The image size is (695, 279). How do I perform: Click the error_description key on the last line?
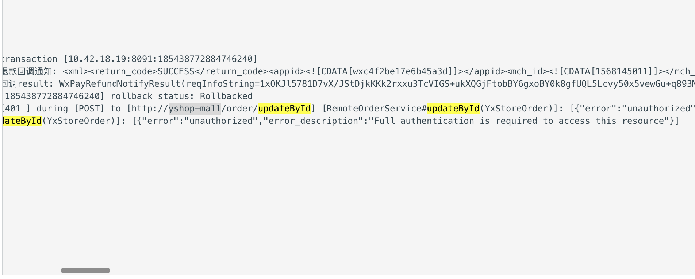314,121
